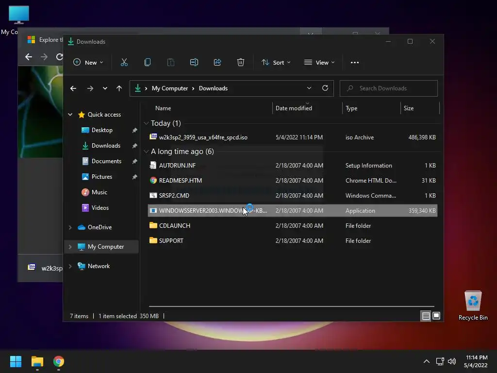This screenshot has width=497, height=373.
Task: Pin toggle next to Desktop in Quick access
Action: [134, 130]
